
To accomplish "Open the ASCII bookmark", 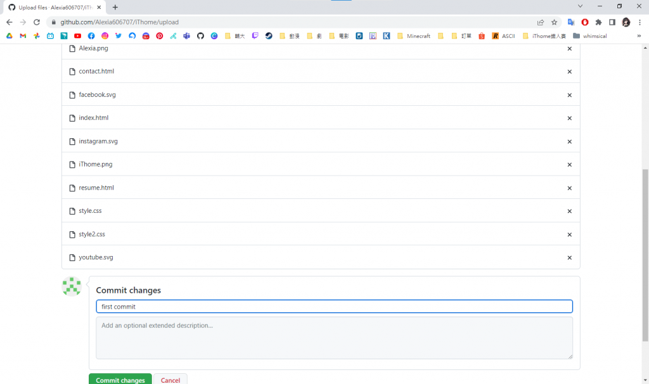I will [504, 36].
